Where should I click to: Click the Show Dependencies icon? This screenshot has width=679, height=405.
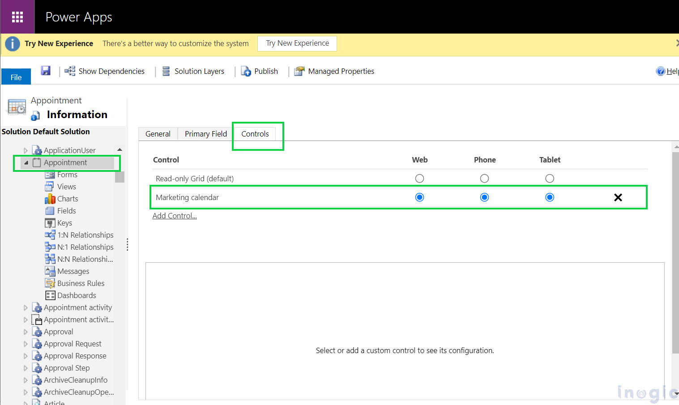point(70,71)
